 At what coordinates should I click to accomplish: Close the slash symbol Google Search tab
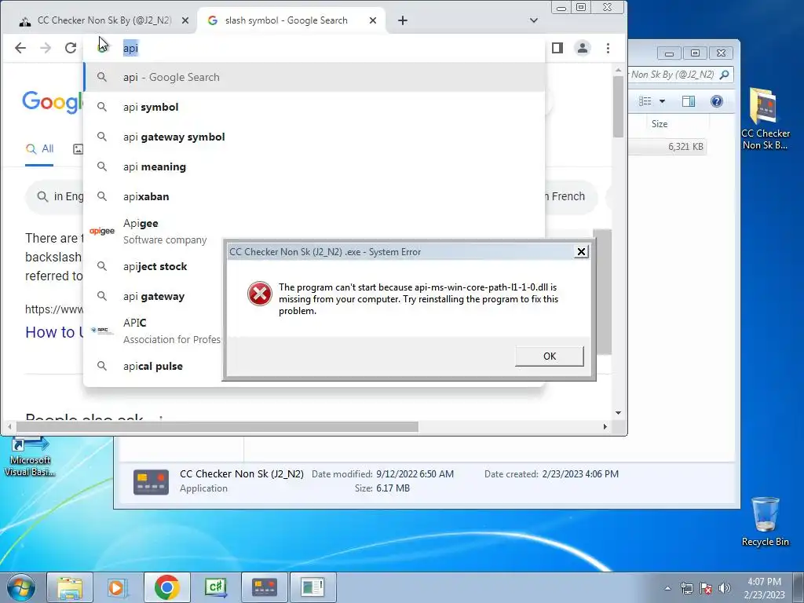pyautogui.click(x=373, y=20)
